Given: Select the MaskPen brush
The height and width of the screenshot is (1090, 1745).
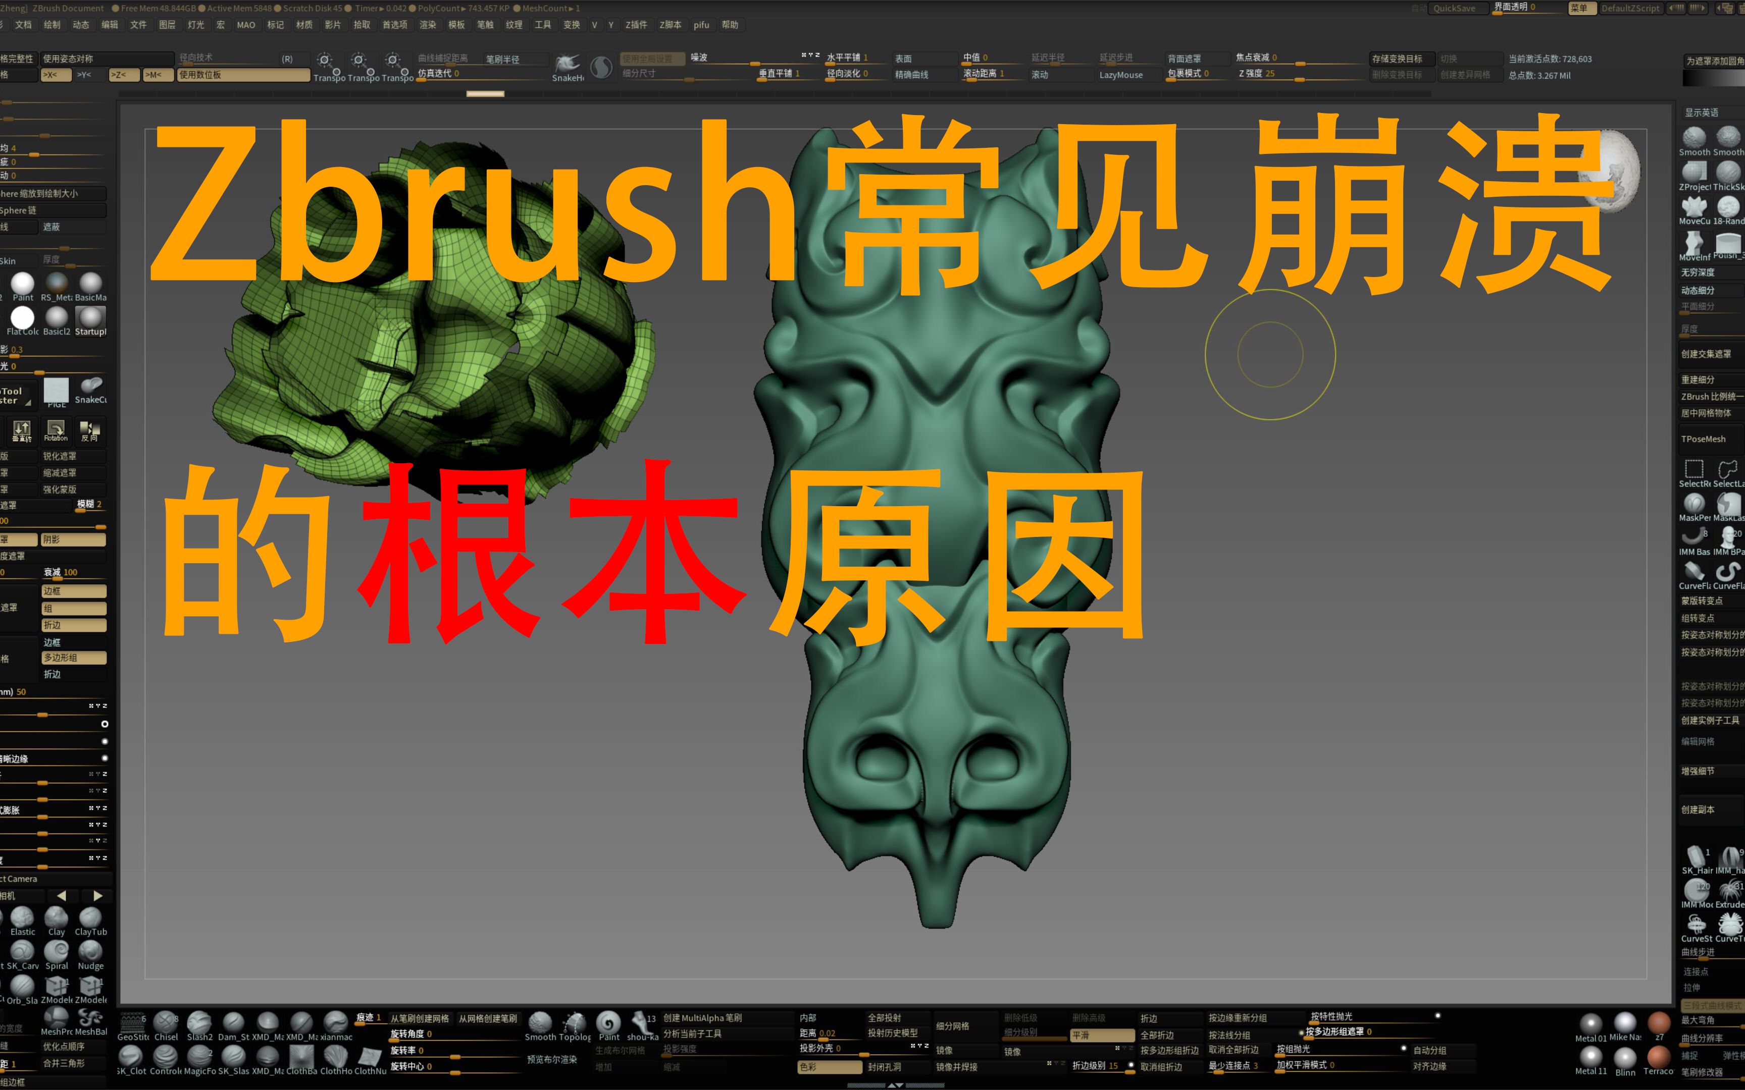Looking at the screenshot, I should pos(1694,507).
